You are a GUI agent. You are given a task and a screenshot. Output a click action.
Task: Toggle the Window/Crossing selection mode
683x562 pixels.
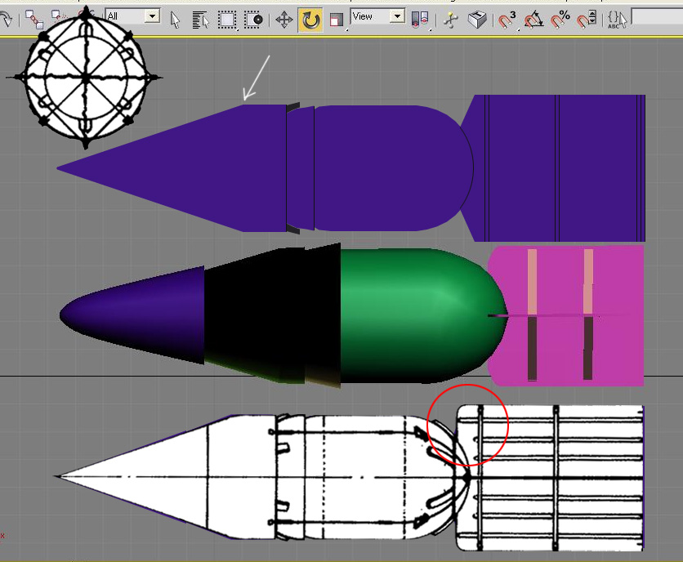[253, 20]
